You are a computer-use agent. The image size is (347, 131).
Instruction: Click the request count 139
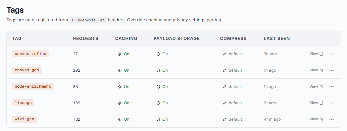coord(77,103)
